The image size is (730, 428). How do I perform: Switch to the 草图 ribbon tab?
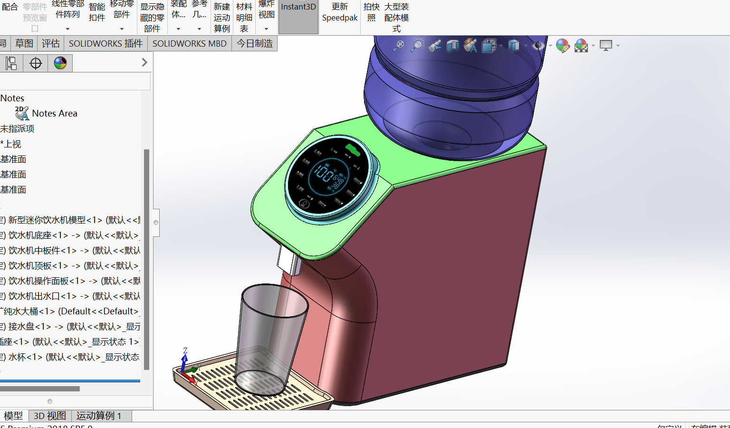coord(24,43)
